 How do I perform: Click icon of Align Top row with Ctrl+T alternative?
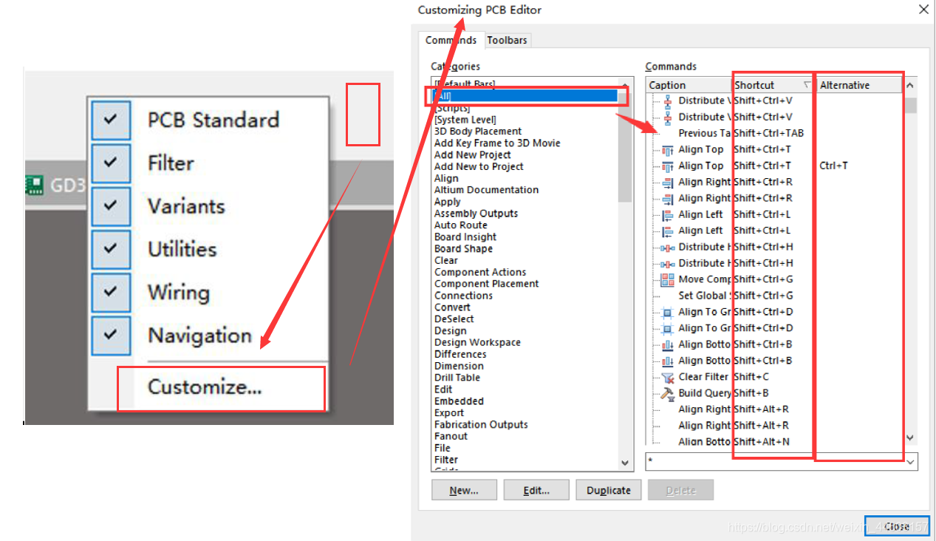click(x=667, y=166)
